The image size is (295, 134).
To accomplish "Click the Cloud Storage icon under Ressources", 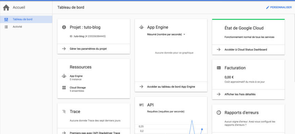I will [x=64, y=88].
